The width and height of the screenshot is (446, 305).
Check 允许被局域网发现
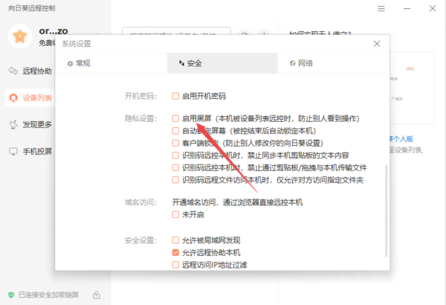coord(175,242)
